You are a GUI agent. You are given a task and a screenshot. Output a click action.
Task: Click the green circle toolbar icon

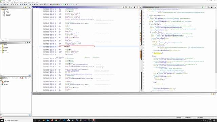64,5
